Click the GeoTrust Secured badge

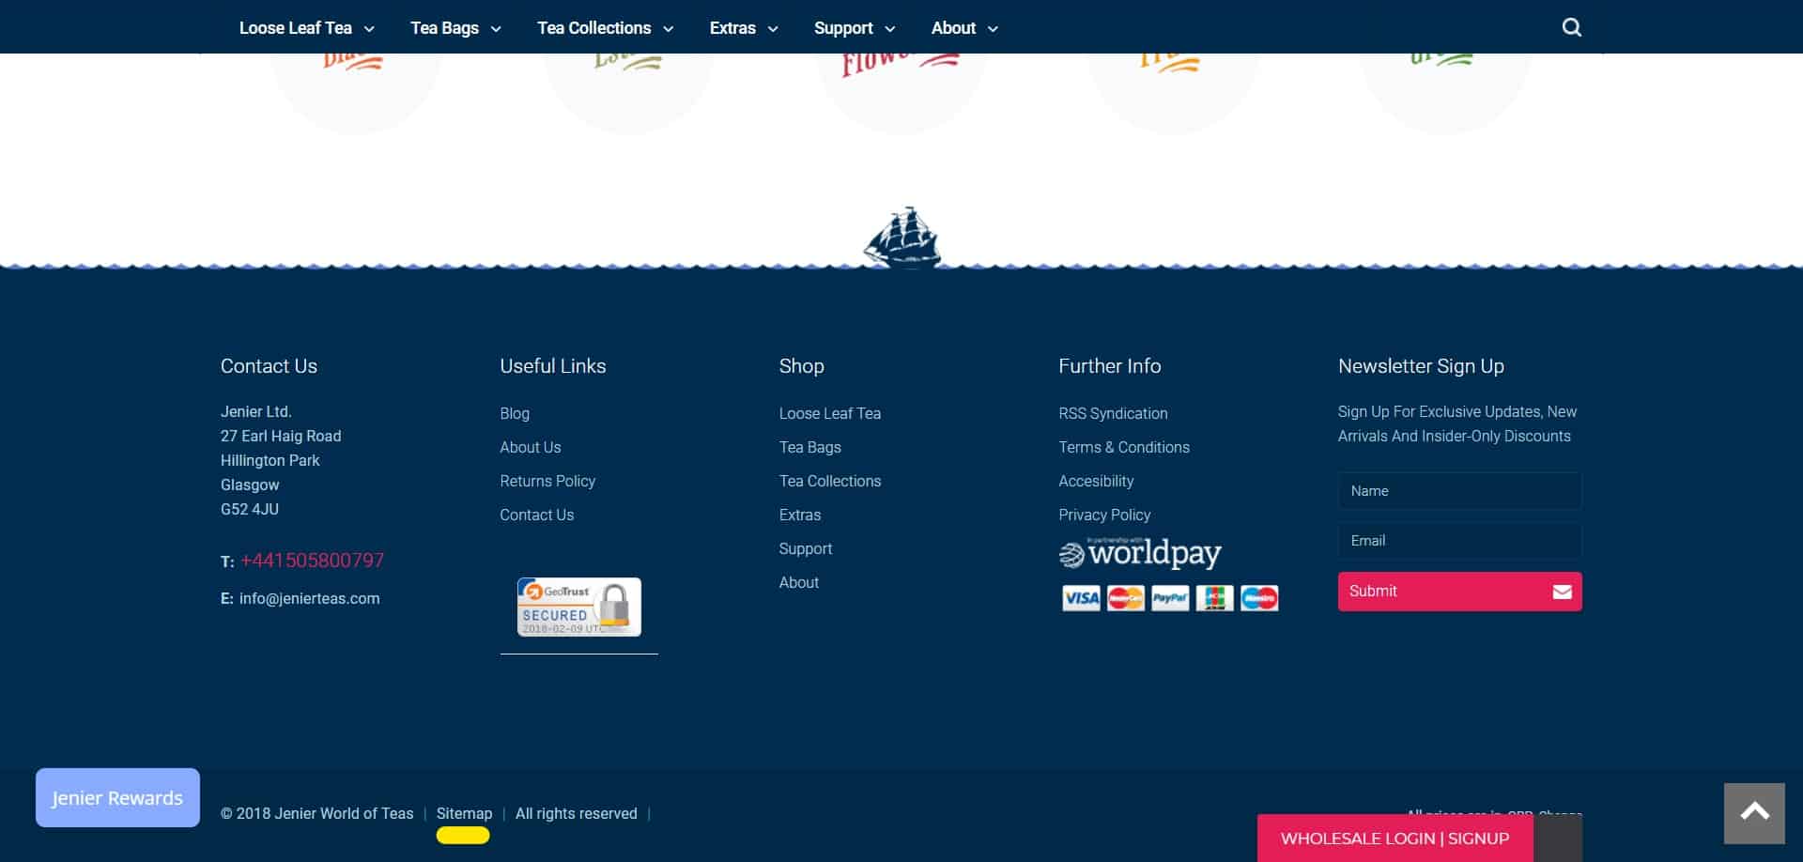tap(578, 607)
